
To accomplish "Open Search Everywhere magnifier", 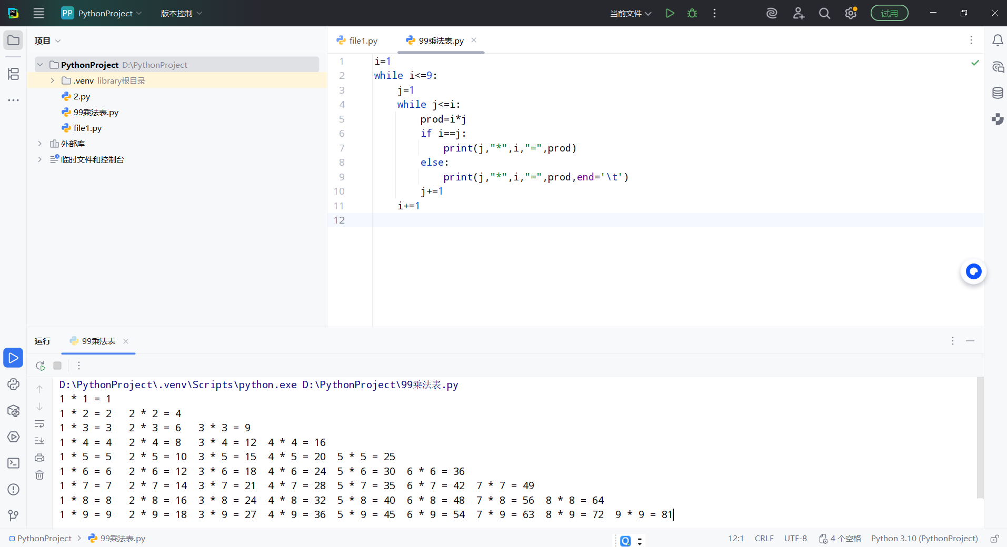I will (824, 13).
